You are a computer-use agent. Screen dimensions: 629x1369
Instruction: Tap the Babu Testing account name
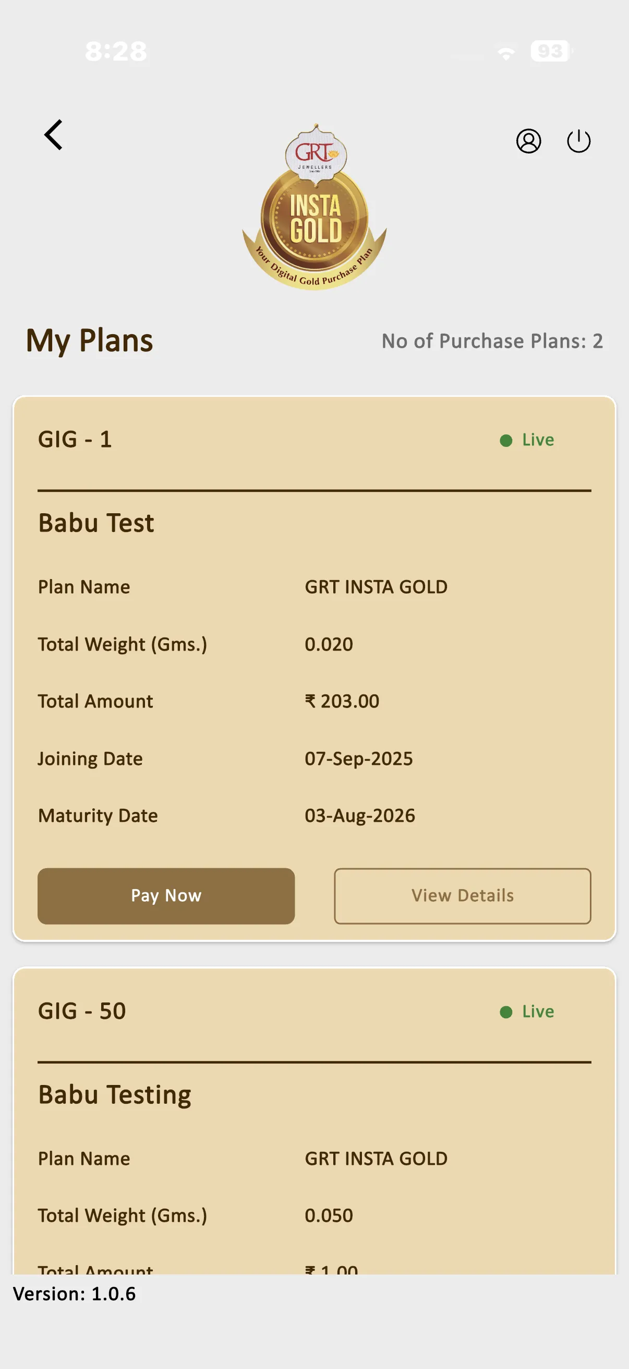pos(115,1095)
